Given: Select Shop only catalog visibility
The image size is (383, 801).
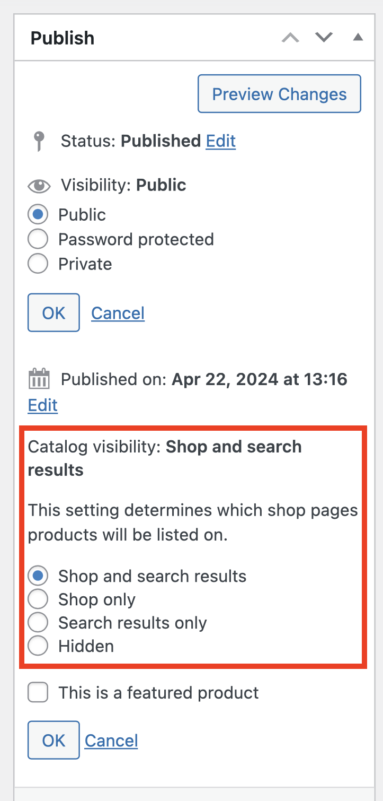Looking at the screenshot, I should 38,599.
